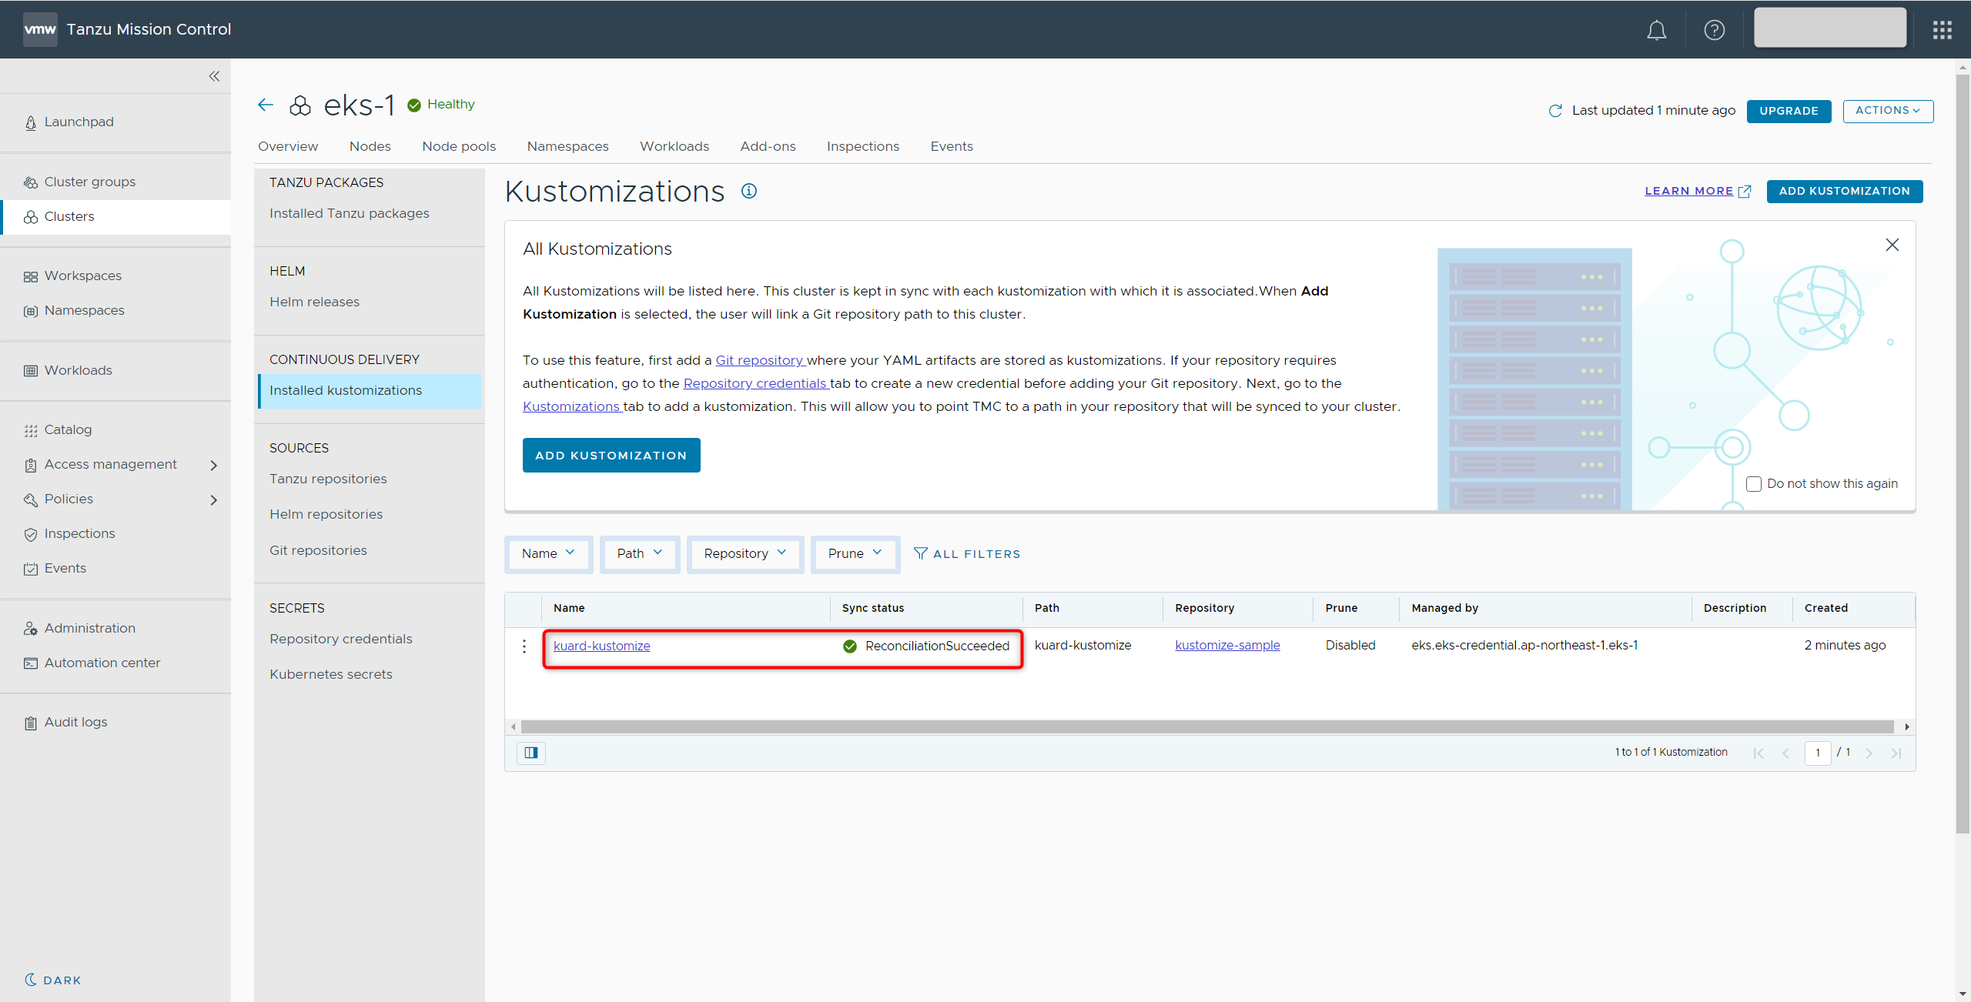Click the table horizontal scrollbar
The height and width of the screenshot is (1002, 1971).
[x=1206, y=727]
